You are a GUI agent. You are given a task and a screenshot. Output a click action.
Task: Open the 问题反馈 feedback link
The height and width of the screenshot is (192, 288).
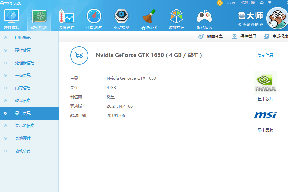coord(247,3)
